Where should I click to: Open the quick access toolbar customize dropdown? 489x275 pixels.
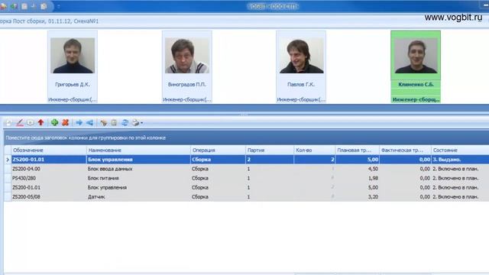coord(59,6)
